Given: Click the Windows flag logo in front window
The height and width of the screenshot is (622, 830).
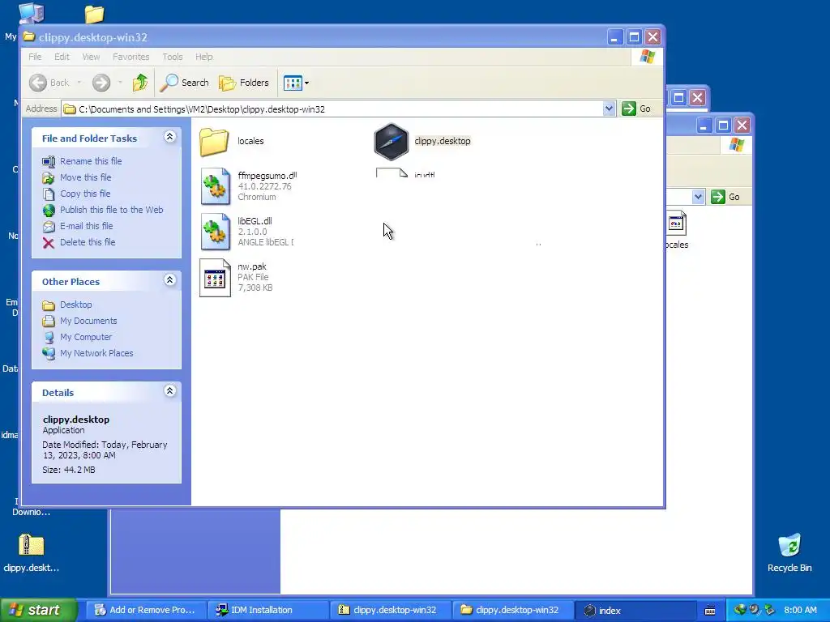Looking at the screenshot, I should click(x=647, y=57).
